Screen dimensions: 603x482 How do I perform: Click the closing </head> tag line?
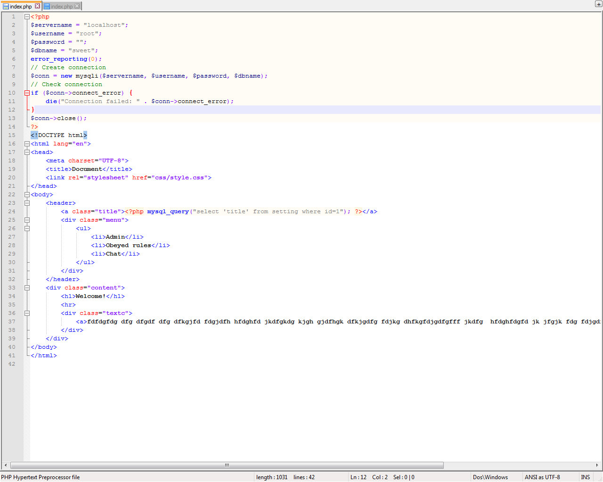pyautogui.click(x=44, y=186)
